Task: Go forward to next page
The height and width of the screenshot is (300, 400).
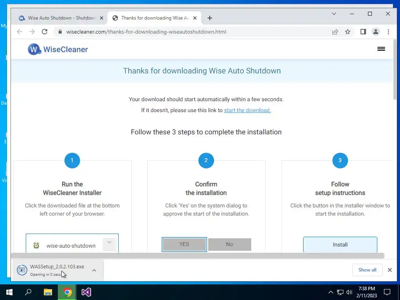Action: (x=32, y=32)
